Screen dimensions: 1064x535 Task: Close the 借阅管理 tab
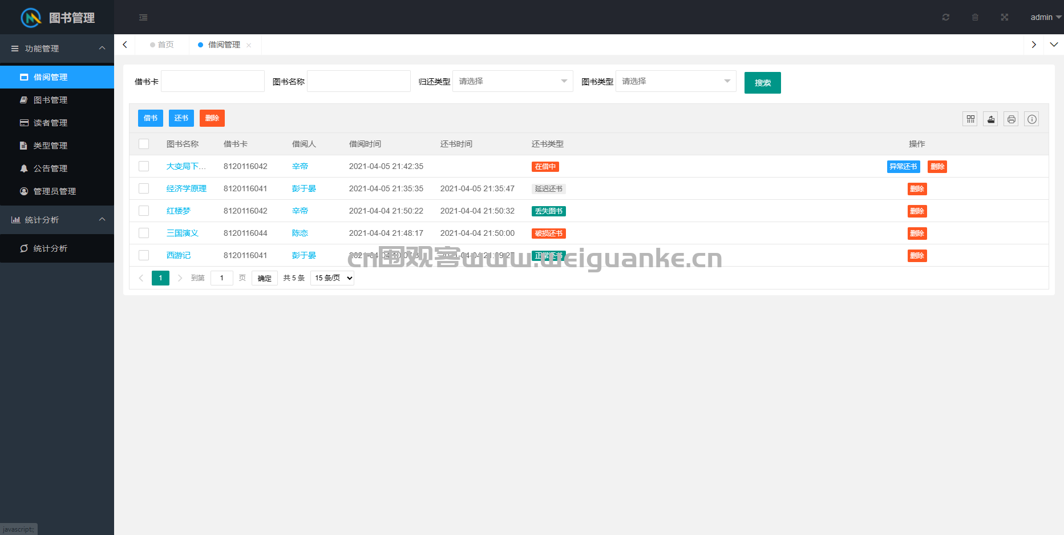[x=249, y=45]
